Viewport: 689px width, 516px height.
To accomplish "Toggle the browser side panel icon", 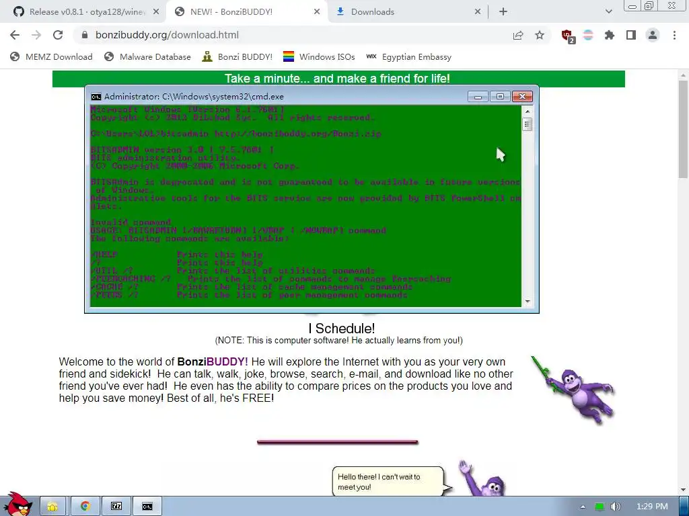I will (631, 35).
